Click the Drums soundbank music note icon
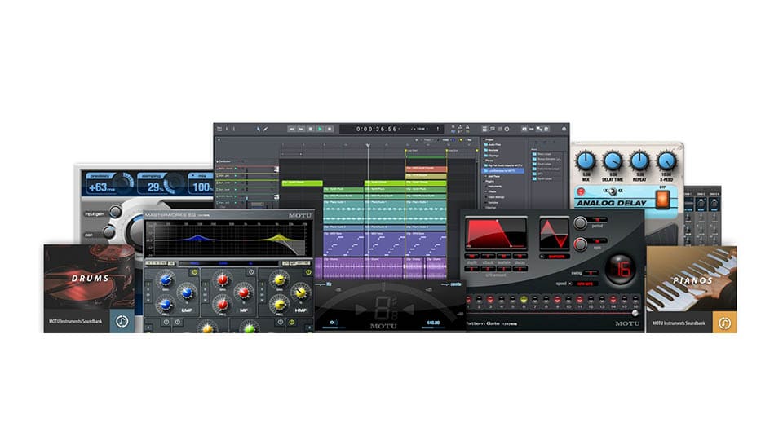This screenshot has height=440, width=783. (122, 321)
